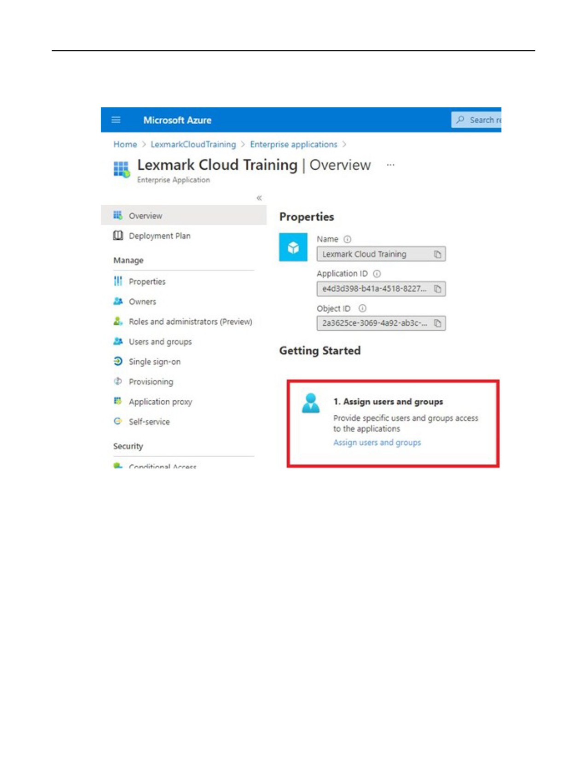Click the Owners people icon
The image size is (587, 759).
click(118, 301)
